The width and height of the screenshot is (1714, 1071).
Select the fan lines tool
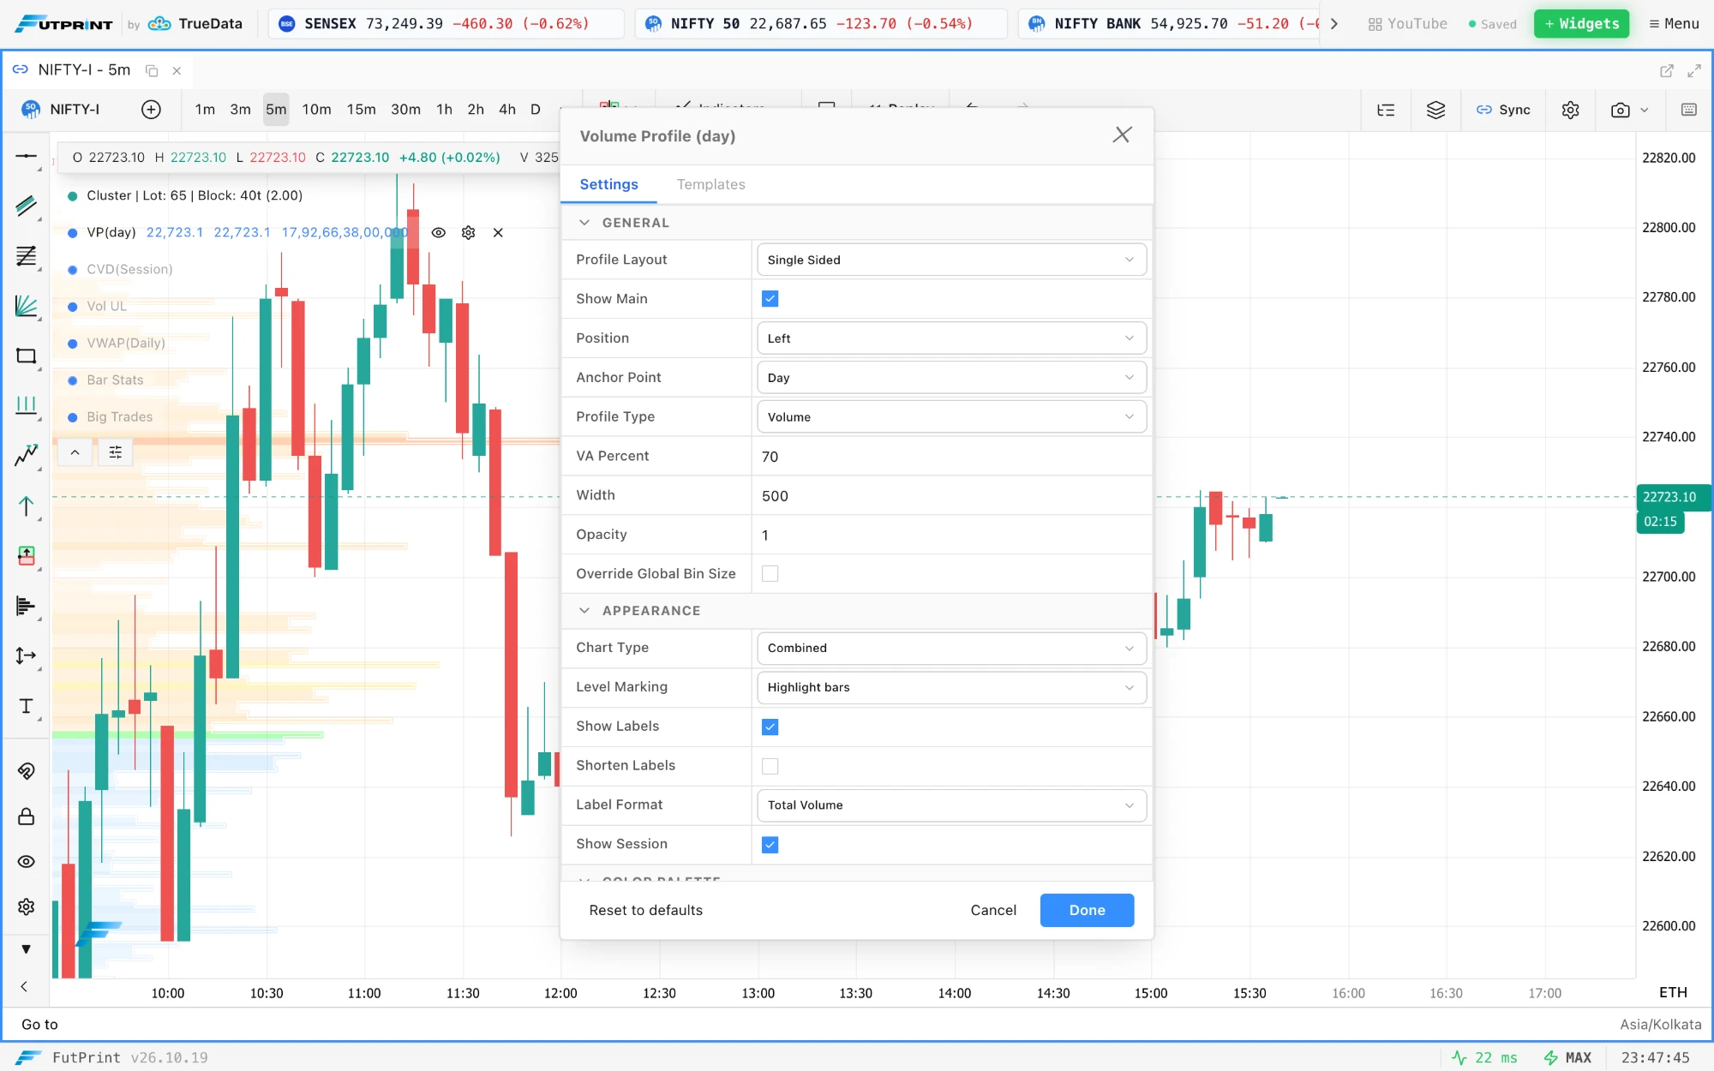27,306
